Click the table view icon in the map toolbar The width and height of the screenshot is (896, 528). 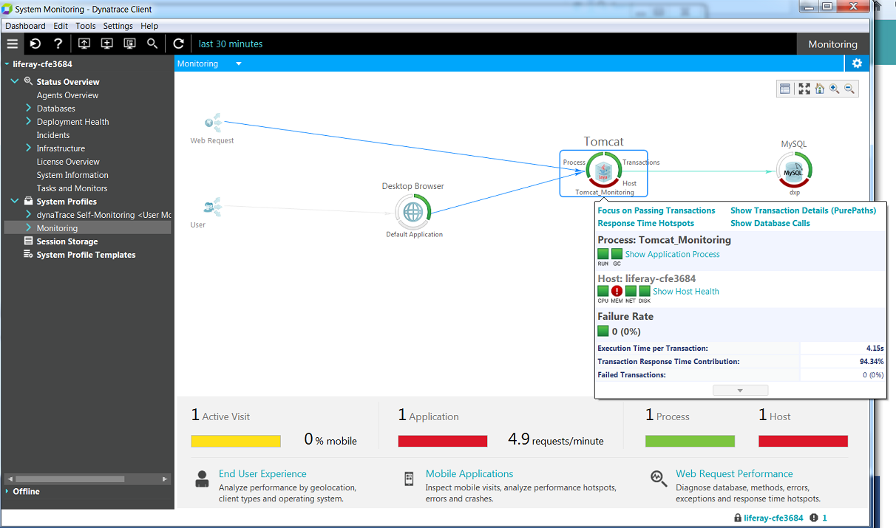coord(785,89)
